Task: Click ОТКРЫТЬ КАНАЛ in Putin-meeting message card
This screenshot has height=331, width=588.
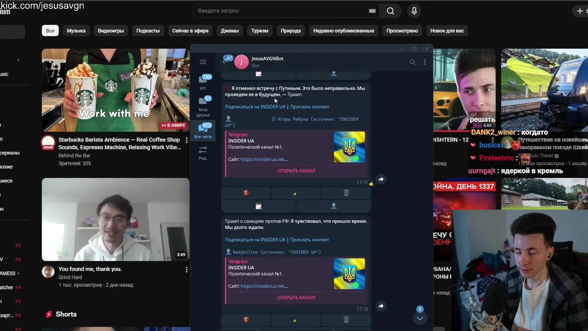Action: (x=296, y=171)
